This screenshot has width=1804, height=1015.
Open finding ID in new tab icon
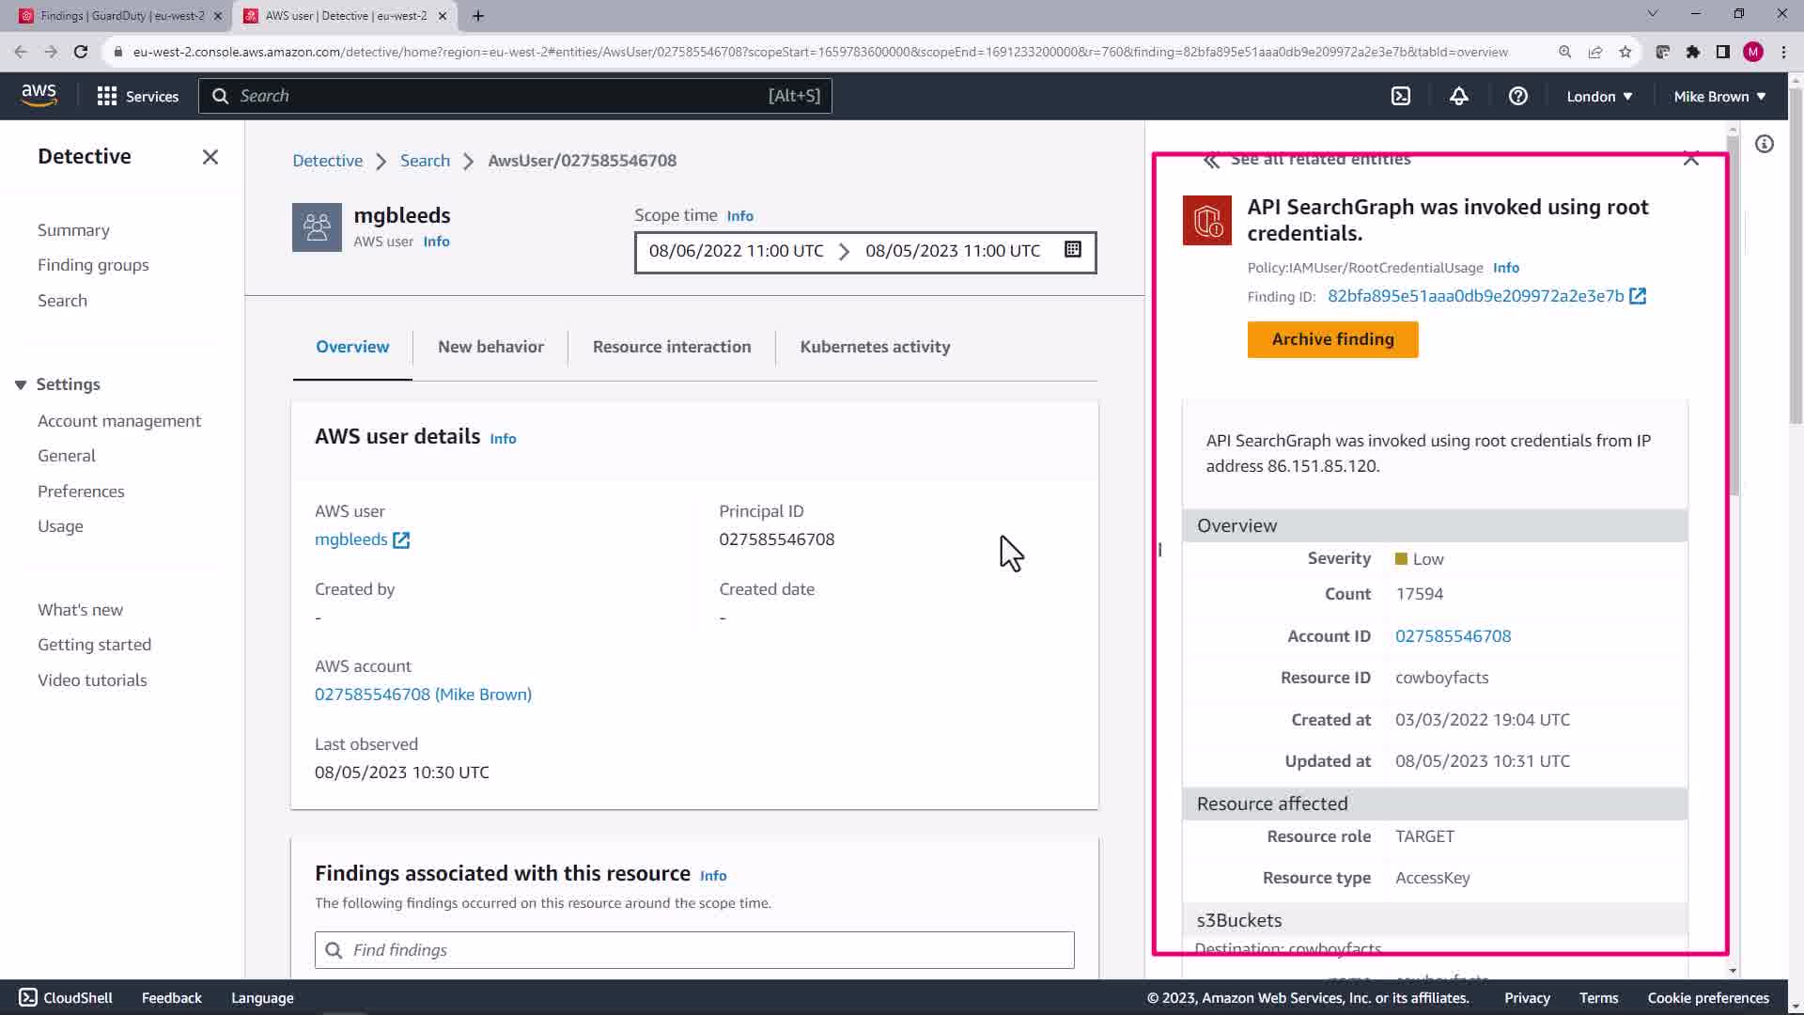(1638, 296)
